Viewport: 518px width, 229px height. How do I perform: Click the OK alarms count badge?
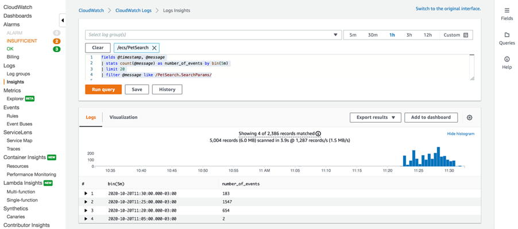[x=57, y=49]
